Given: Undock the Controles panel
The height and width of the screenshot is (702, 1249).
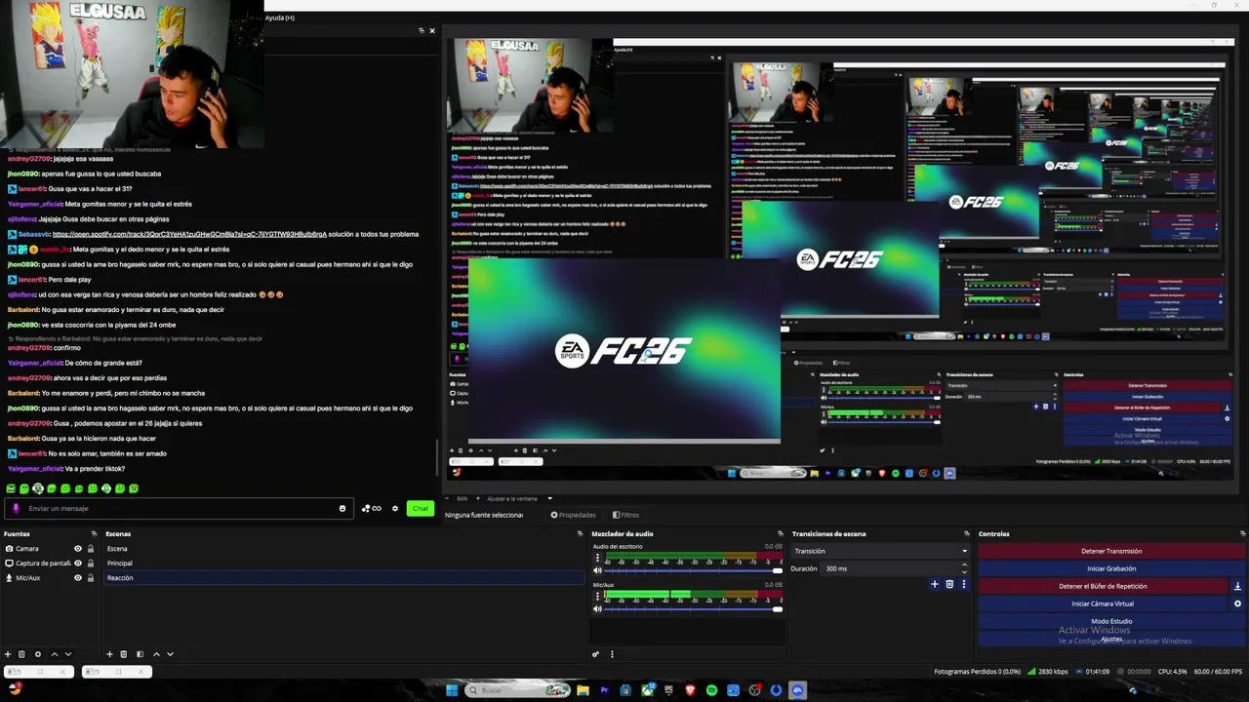Looking at the screenshot, I should point(1242,533).
